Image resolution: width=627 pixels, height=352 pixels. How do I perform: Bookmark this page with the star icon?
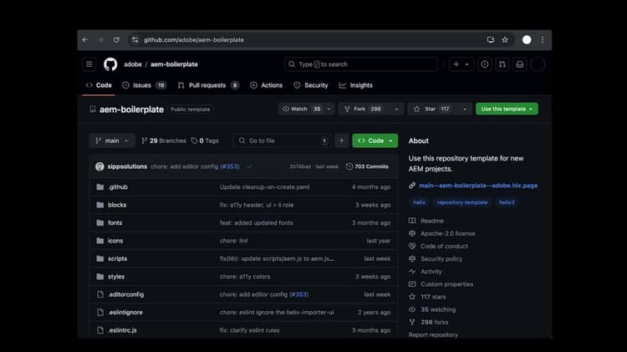505,39
